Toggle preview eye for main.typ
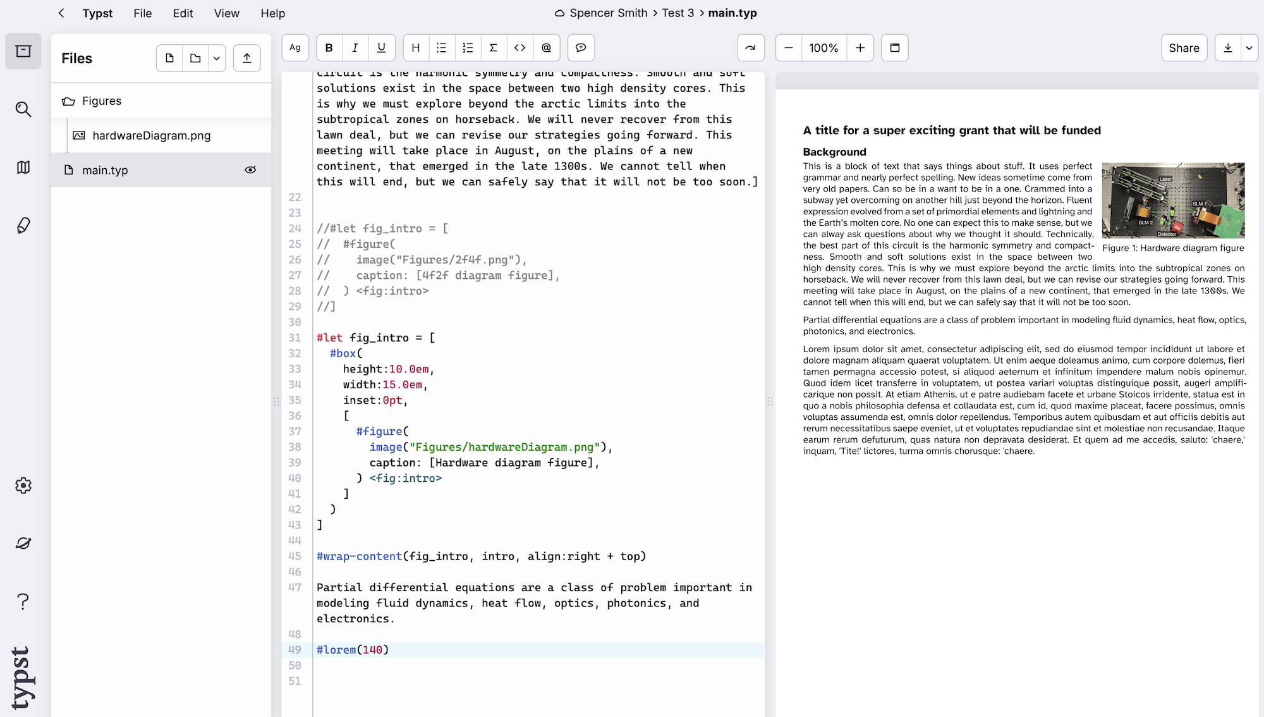This screenshot has width=1264, height=717. [x=250, y=170]
